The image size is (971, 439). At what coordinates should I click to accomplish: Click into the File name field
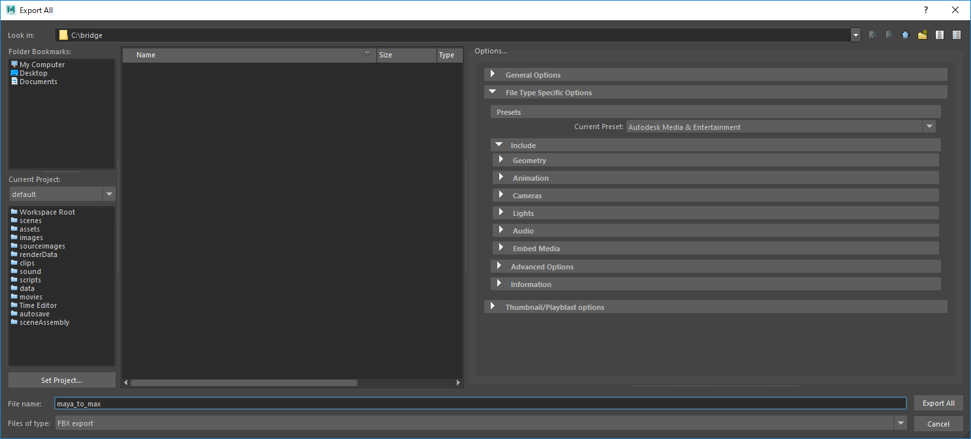(480, 404)
